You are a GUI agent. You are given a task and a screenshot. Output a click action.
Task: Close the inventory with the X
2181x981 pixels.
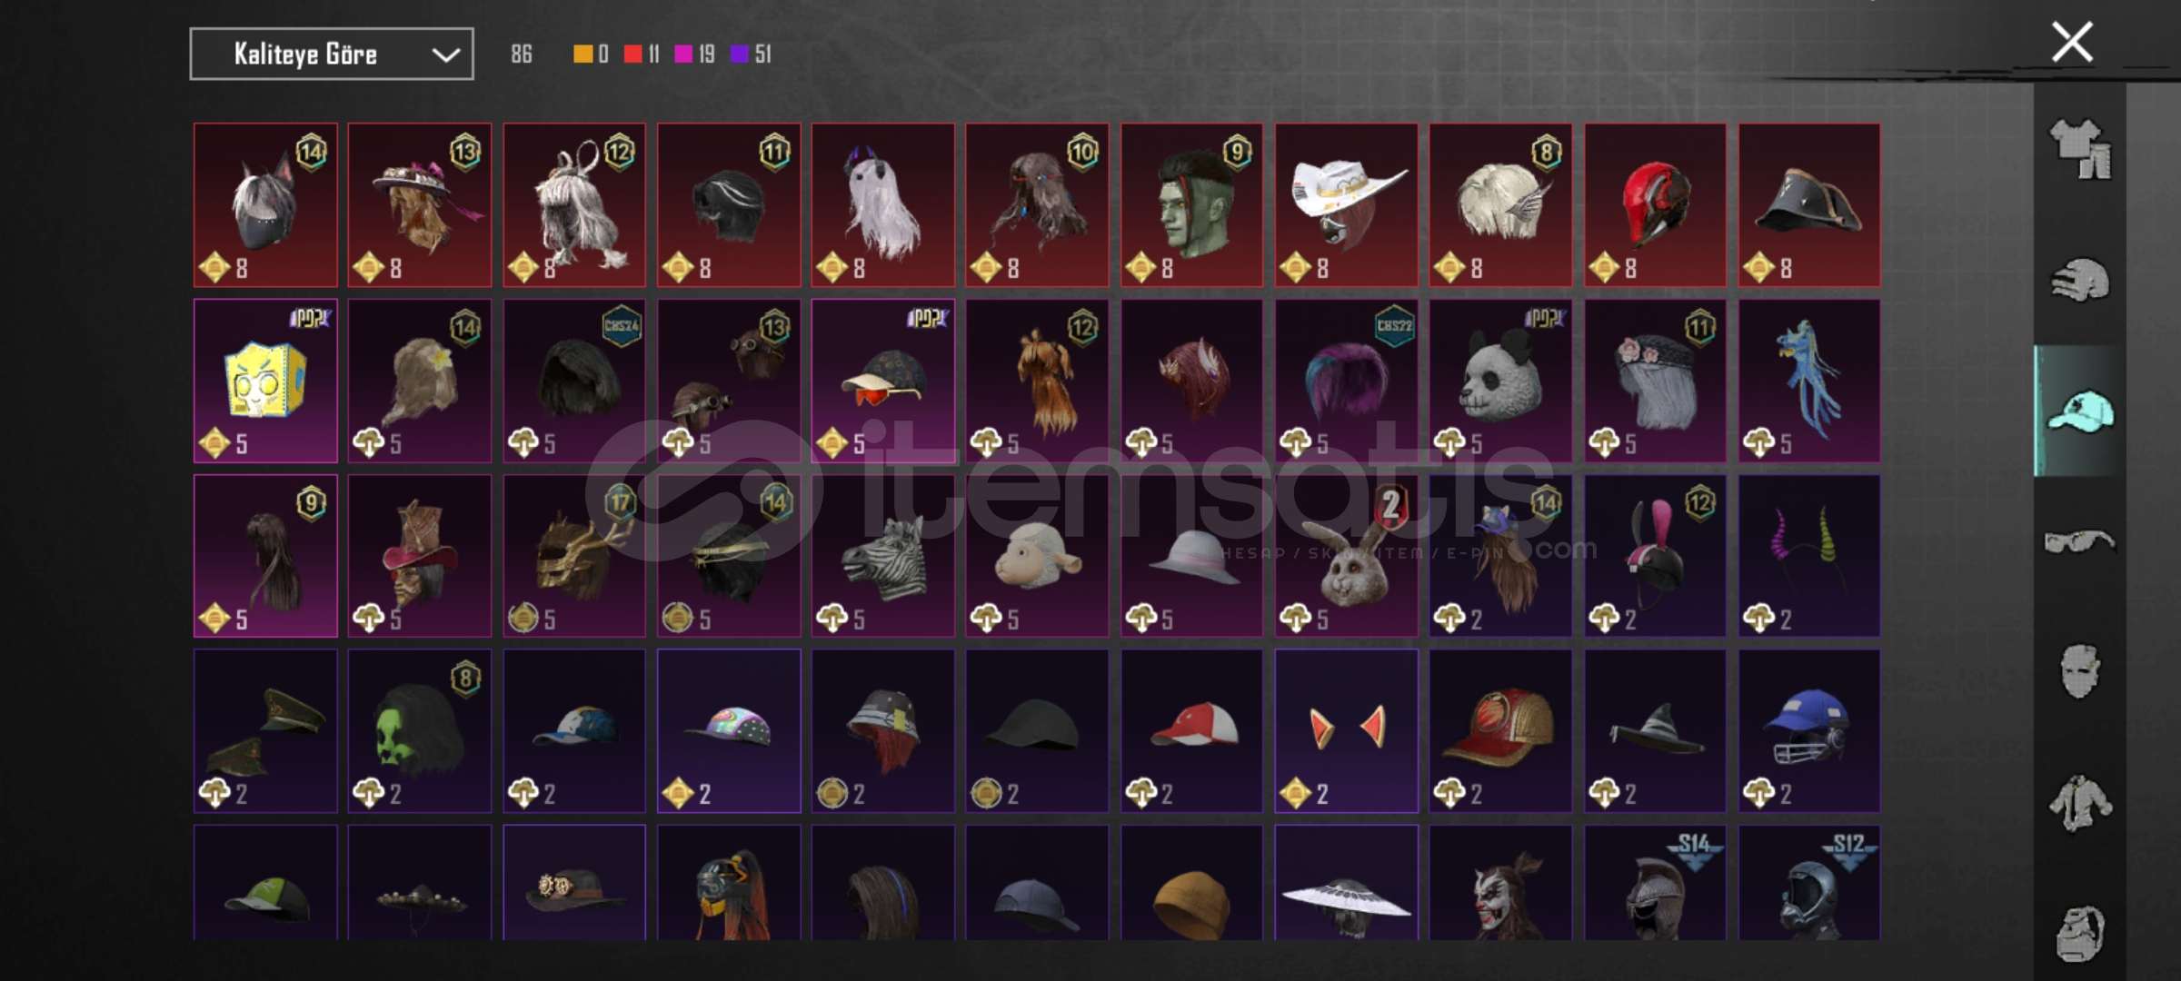(x=2072, y=42)
